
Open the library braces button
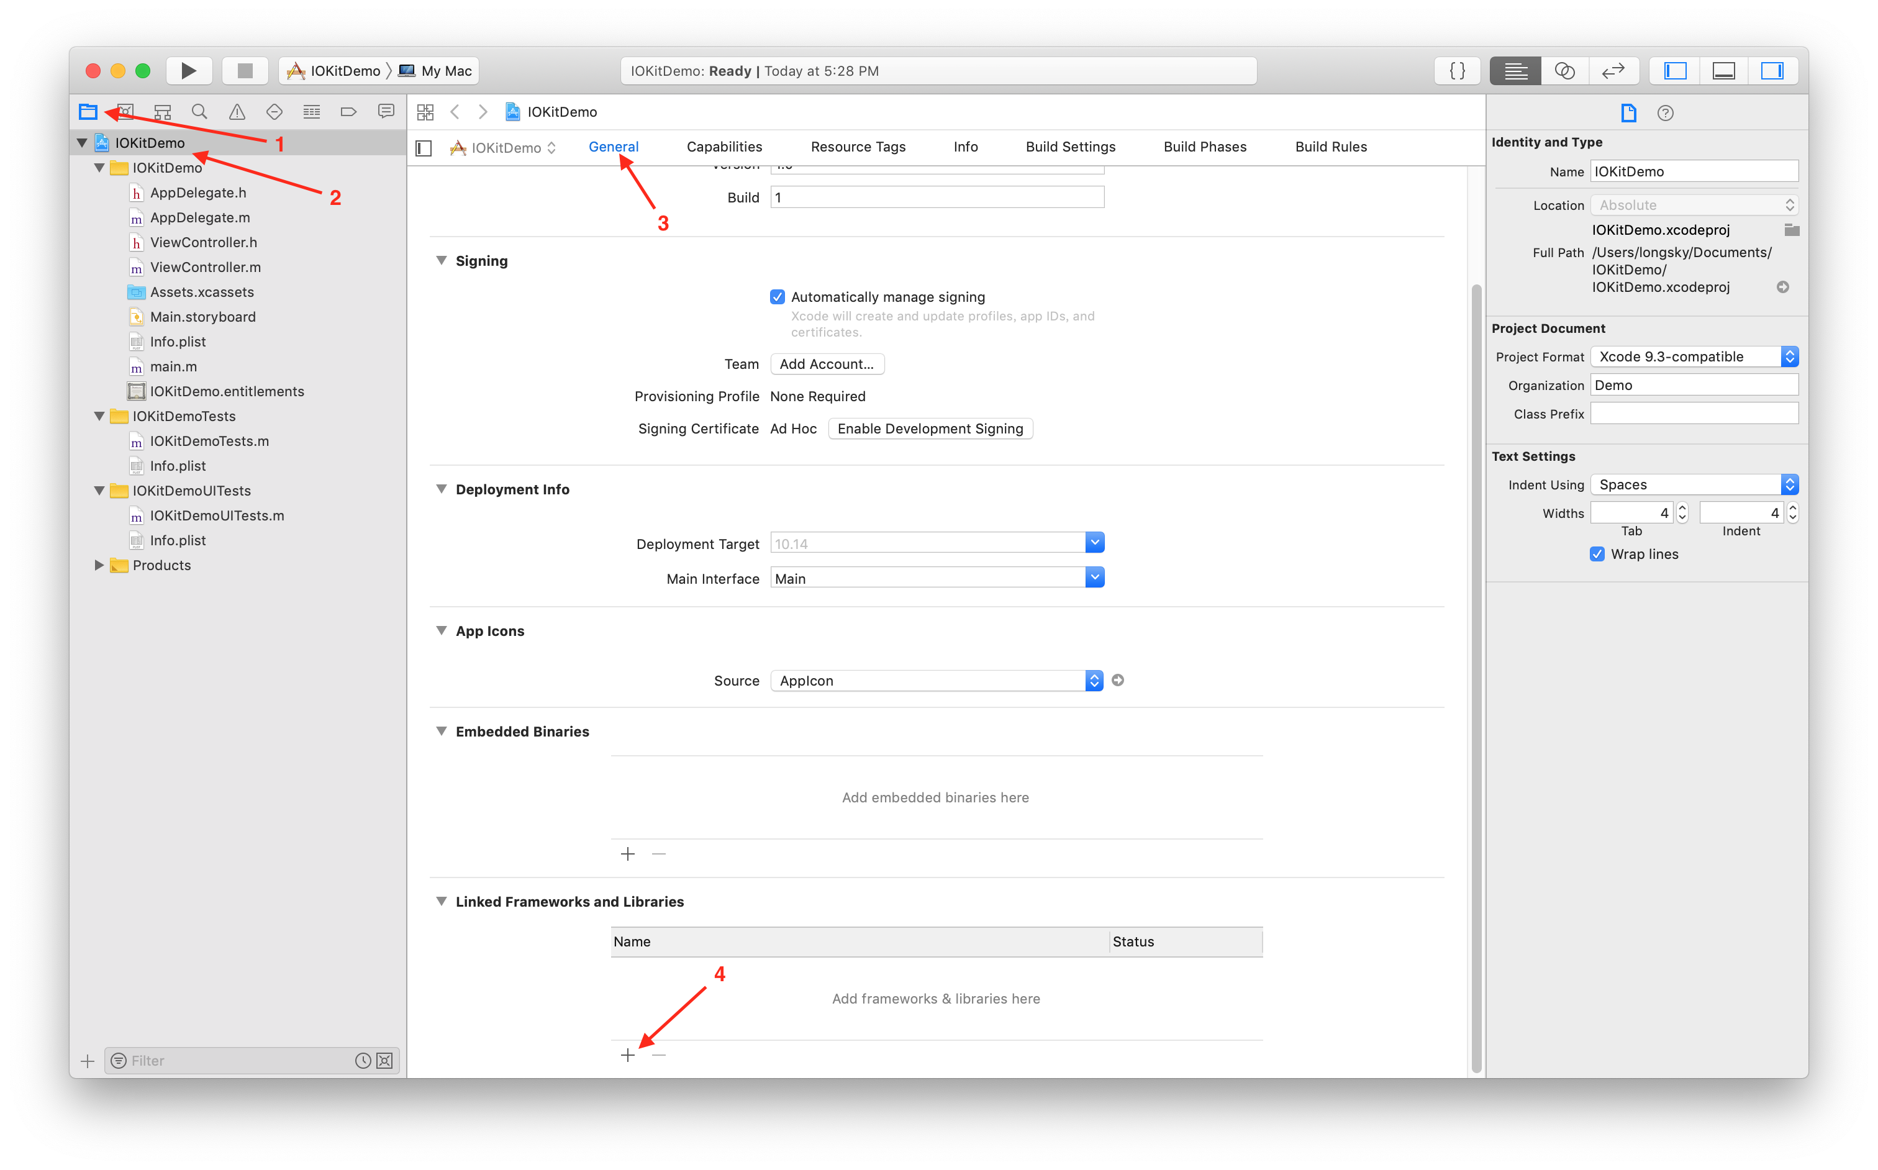[1456, 70]
